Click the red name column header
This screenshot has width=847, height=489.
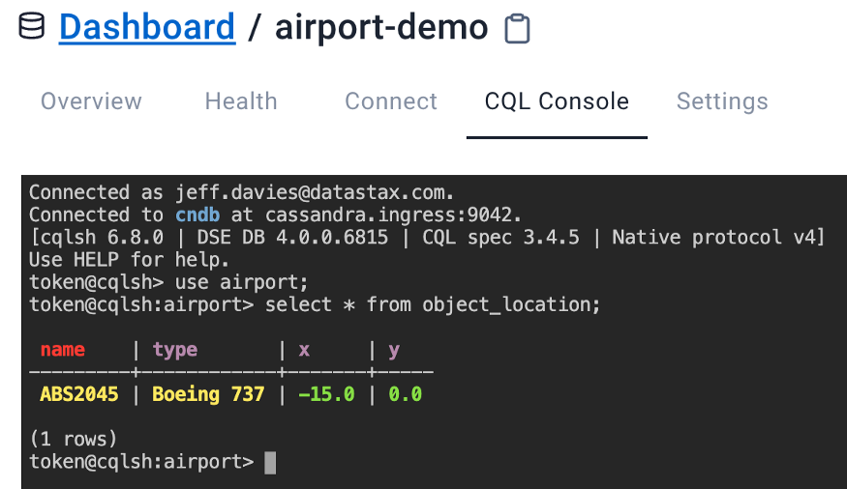(63, 350)
